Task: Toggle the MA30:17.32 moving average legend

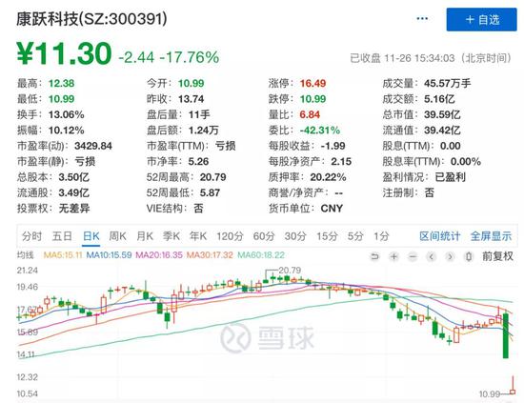Action: 210,255
